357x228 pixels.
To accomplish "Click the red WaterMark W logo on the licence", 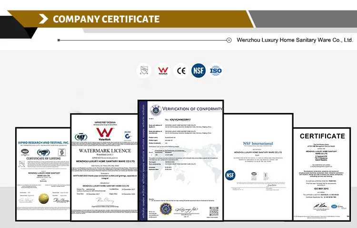I will pos(105,133).
